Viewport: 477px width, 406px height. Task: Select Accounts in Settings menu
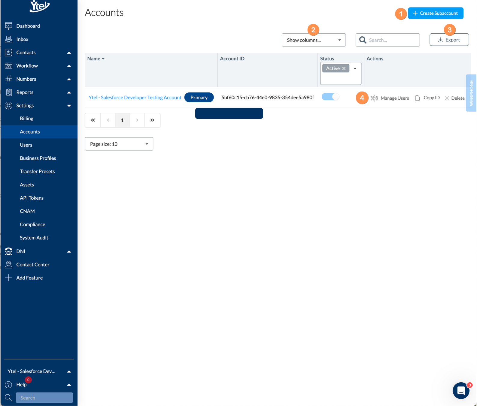[30, 132]
